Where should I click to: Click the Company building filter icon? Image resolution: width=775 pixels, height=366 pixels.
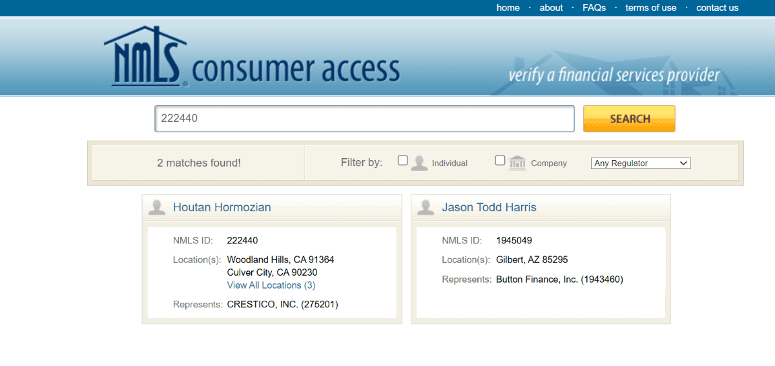tap(517, 163)
